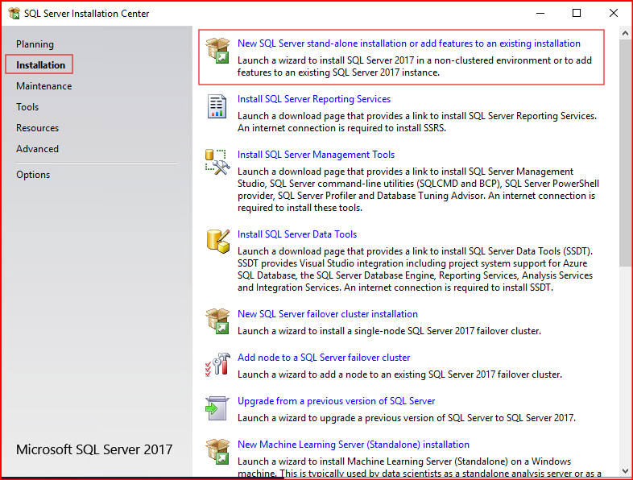Image resolution: width=633 pixels, height=480 pixels.
Task: Click the stand-alone installation box icon
Action: [x=217, y=51]
